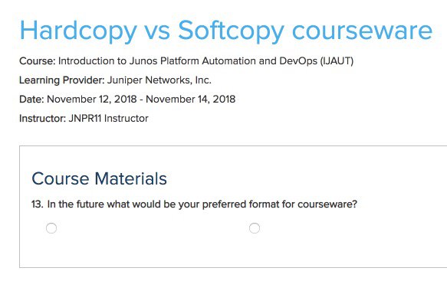Click the Course: label
Image resolution: width=447 pixels, height=281 pixels.
point(38,61)
